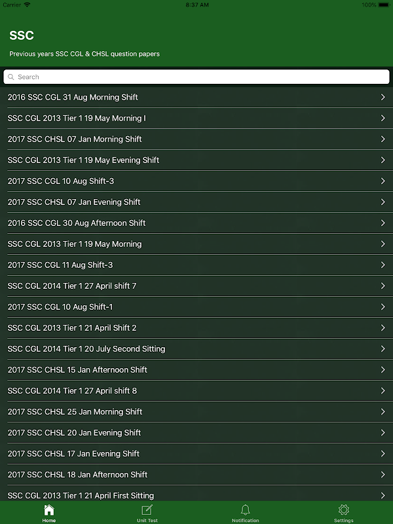Tap the magnifier icon in search bar

click(x=11, y=77)
